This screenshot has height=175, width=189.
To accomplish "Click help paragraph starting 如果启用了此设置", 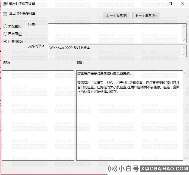I will 128,87.
